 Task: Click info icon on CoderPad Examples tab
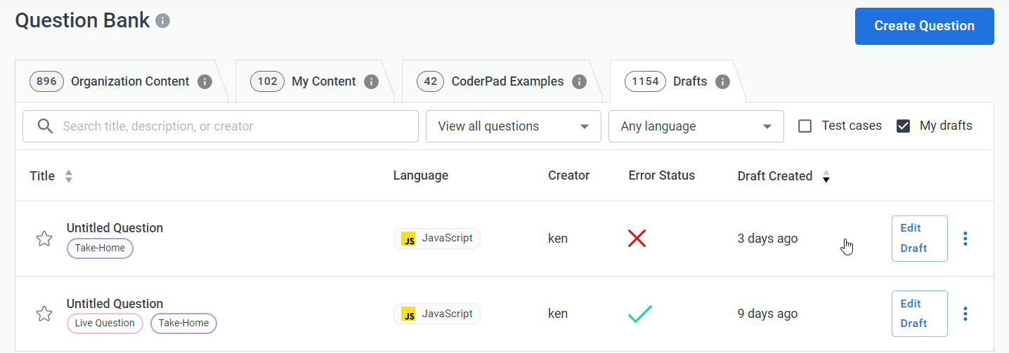click(579, 81)
